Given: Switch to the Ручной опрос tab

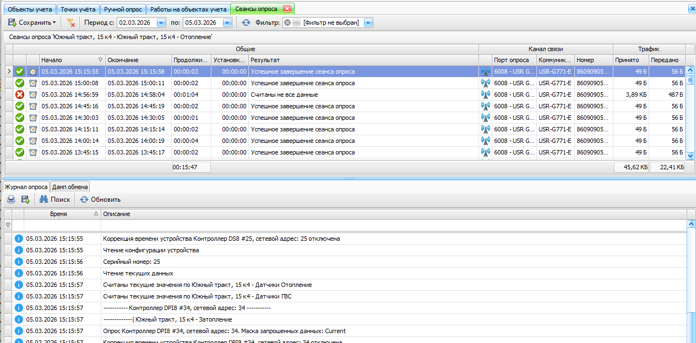Looking at the screenshot, I should point(123,9).
